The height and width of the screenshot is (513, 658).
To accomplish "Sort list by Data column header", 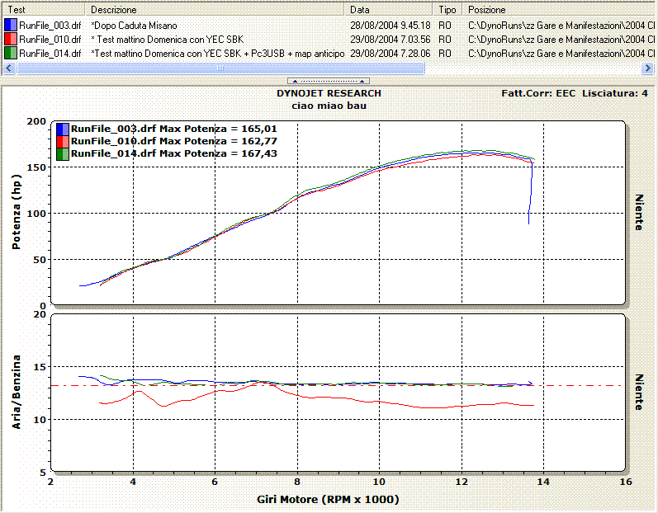I will pyautogui.click(x=390, y=10).
